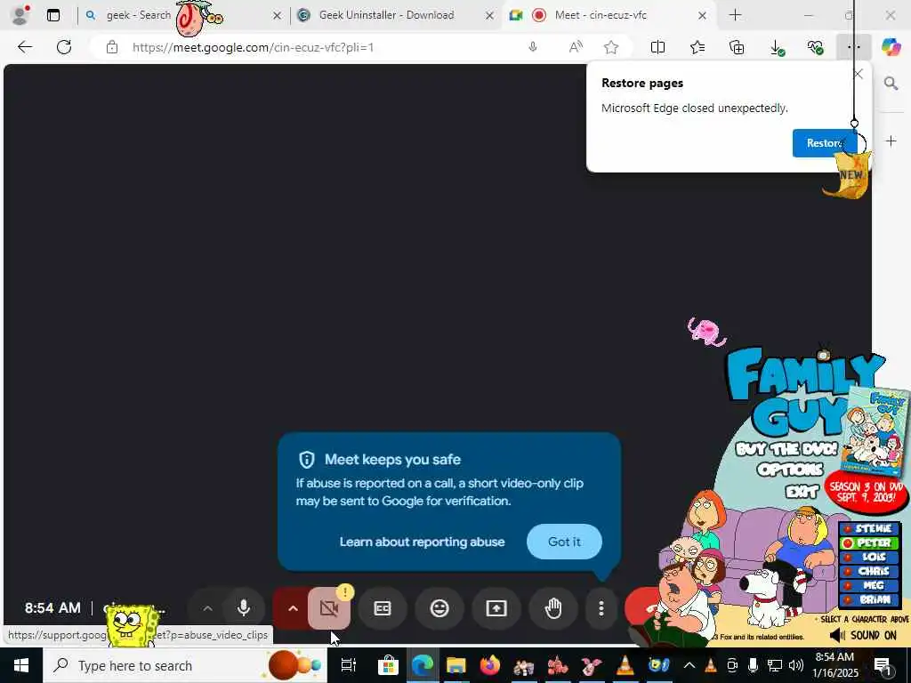Screen dimensions: 911x683
Task: Open Edge tab actions menu
Action: pos(52,15)
